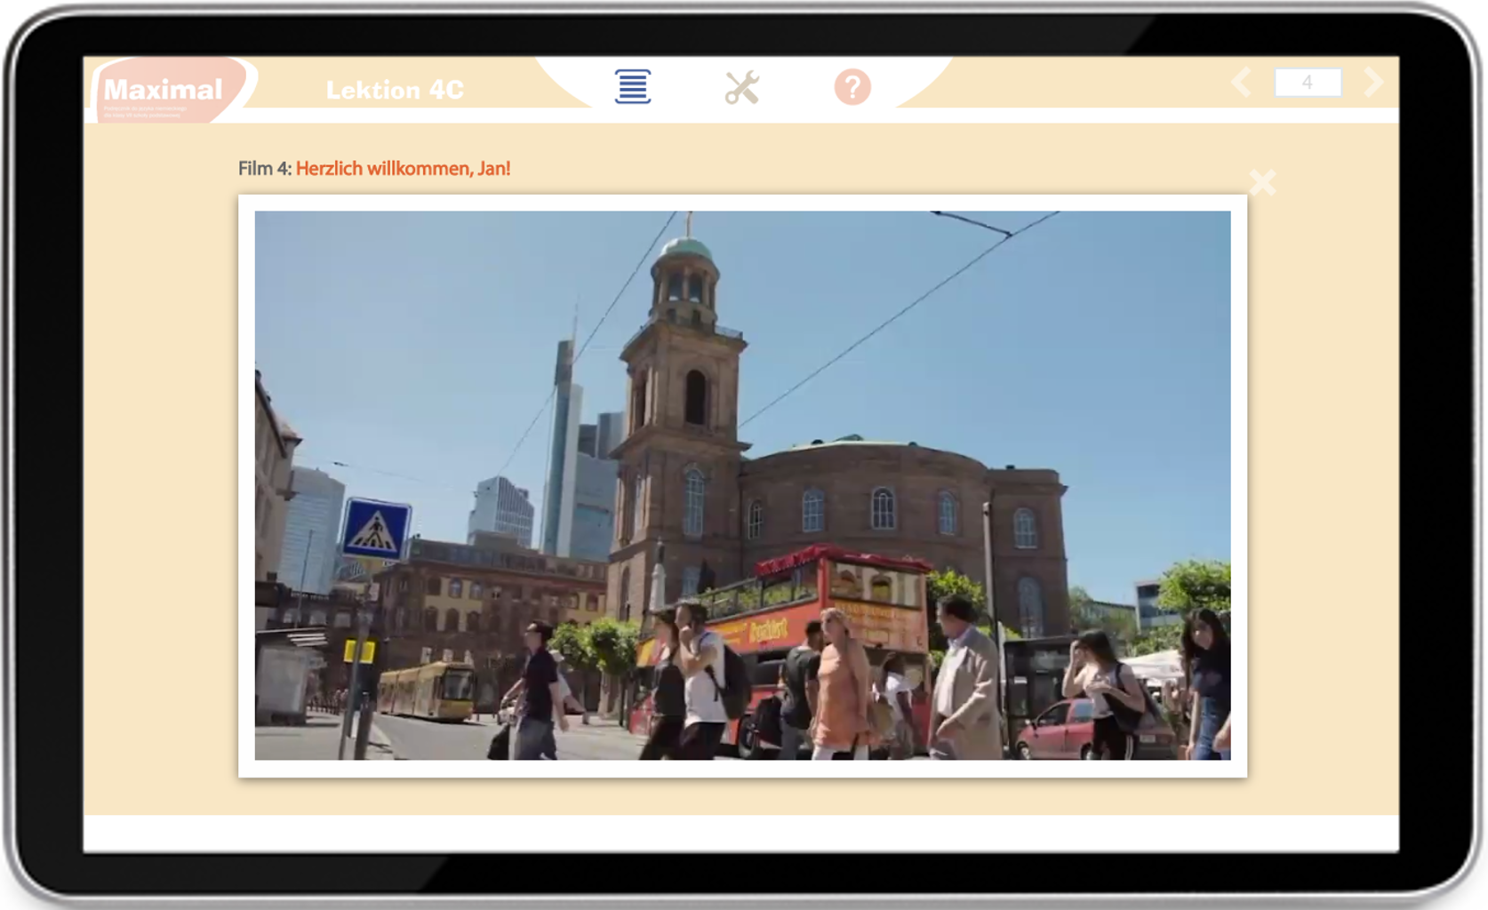Click the help question mark icon
This screenshot has width=1488, height=910.
click(852, 87)
